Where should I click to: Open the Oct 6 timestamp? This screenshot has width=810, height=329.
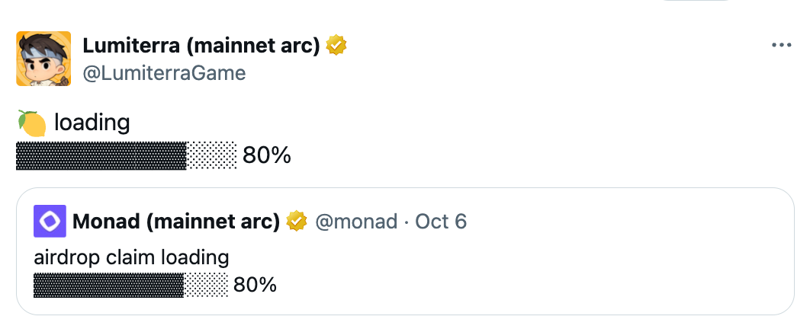point(441,222)
